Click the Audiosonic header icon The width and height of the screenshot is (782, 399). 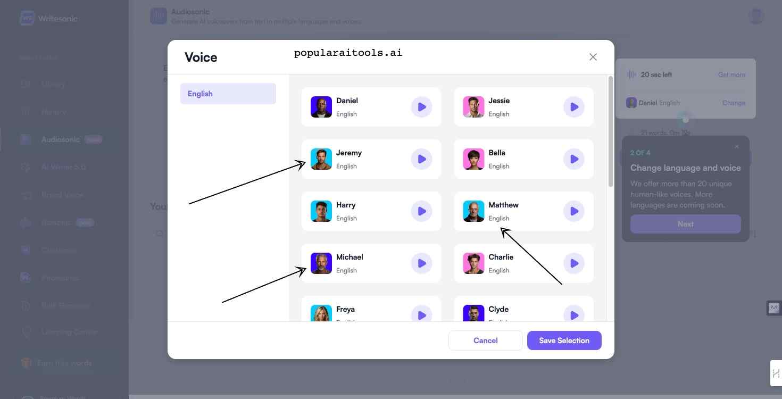(x=158, y=16)
